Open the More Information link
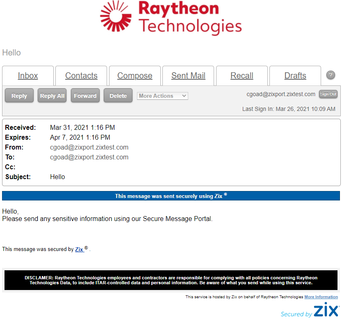Viewport: 342px width, 320px height. [321, 297]
